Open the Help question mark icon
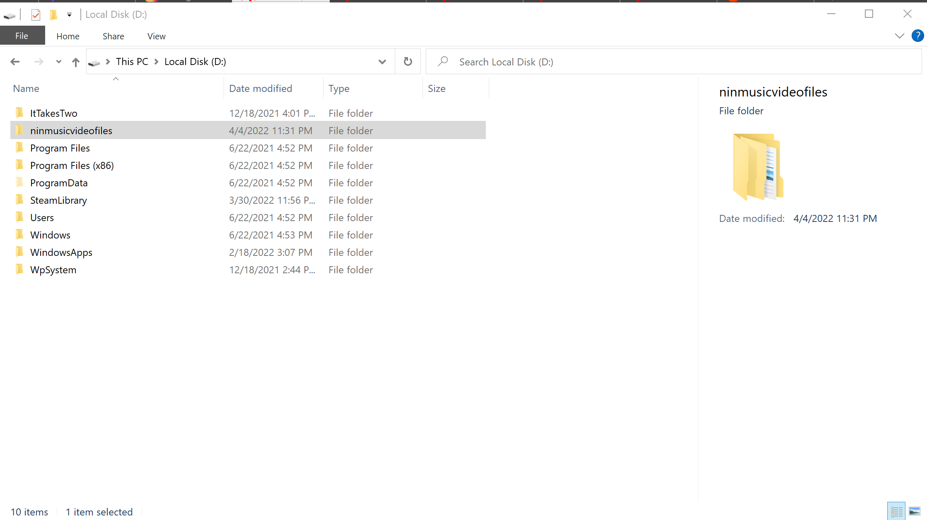Viewport: 927px width, 520px height. [918, 36]
